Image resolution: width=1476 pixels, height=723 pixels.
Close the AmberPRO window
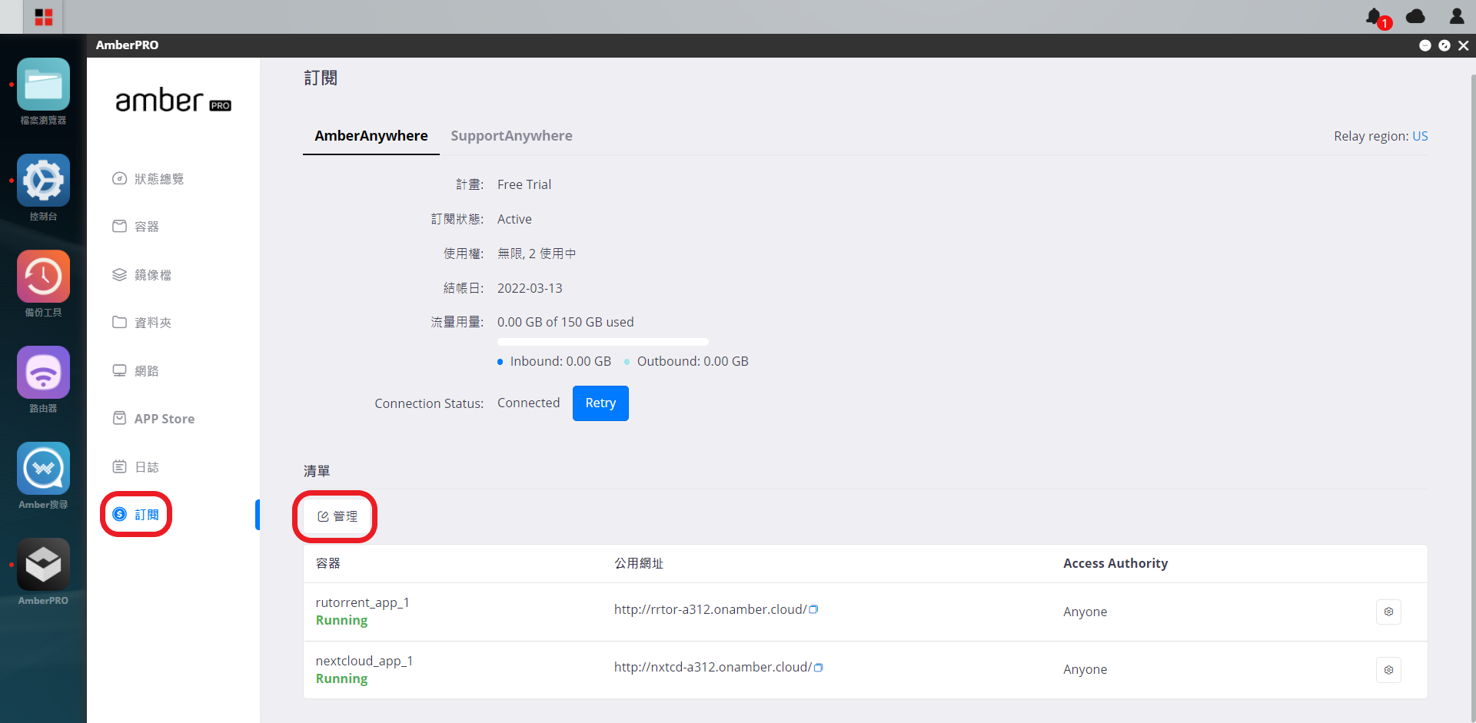[1464, 45]
